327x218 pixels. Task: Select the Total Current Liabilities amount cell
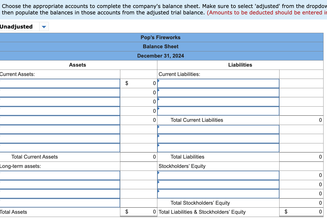(301, 120)
